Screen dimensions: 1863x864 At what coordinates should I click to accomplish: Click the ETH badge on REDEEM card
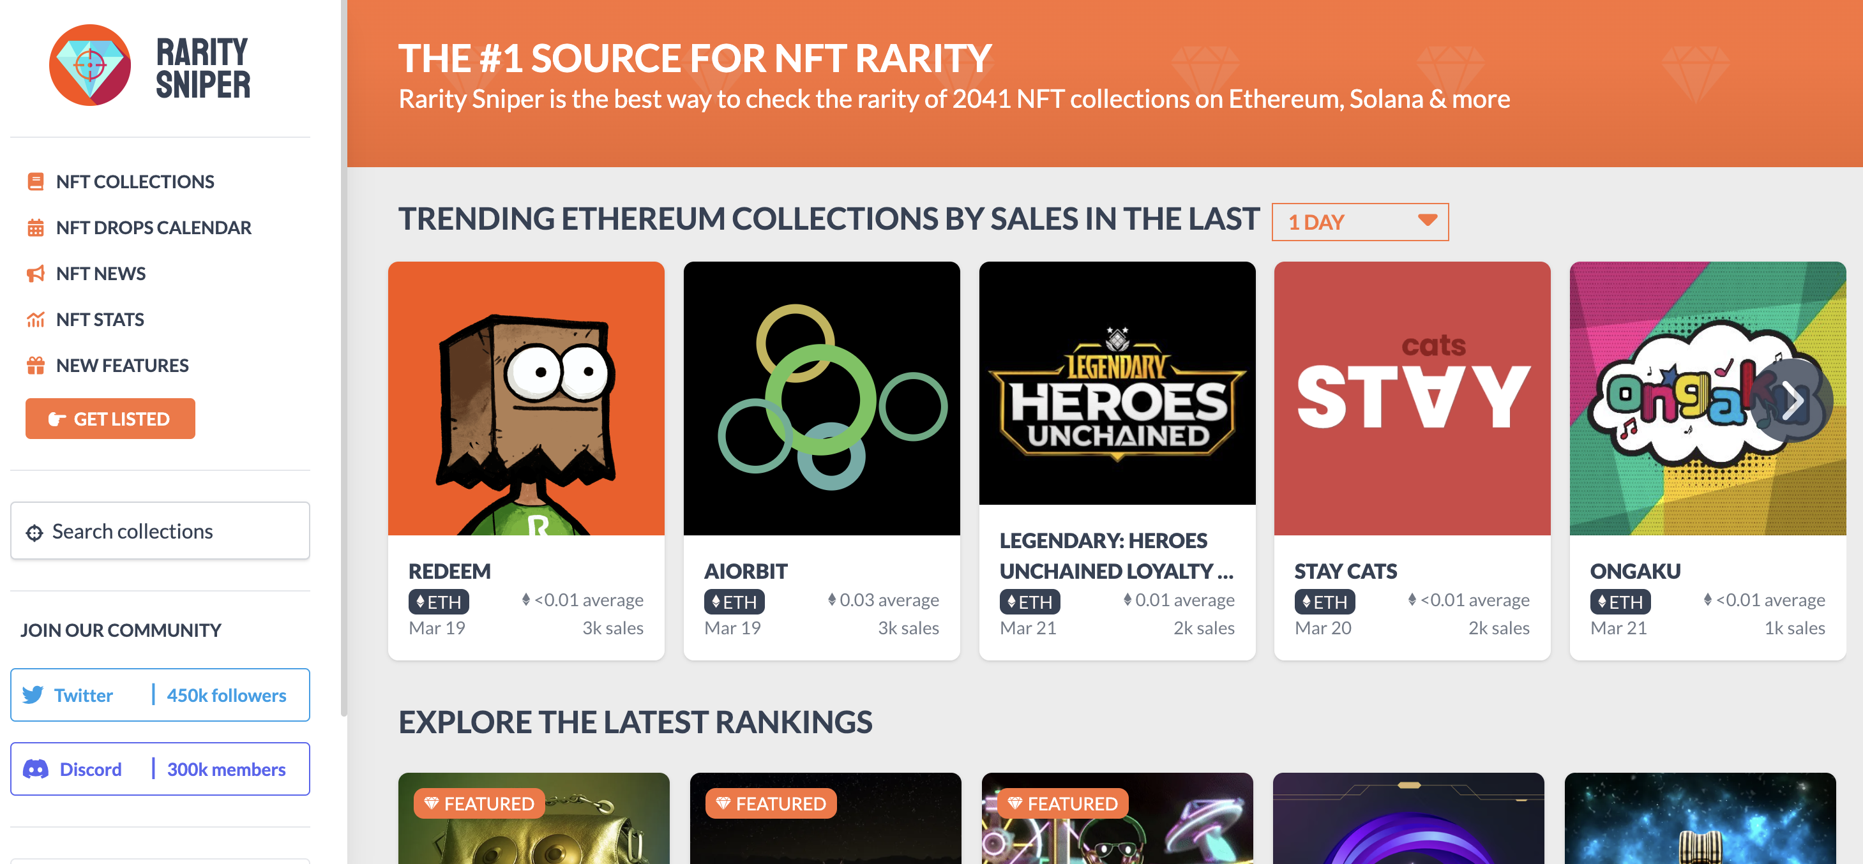point(439,602)
